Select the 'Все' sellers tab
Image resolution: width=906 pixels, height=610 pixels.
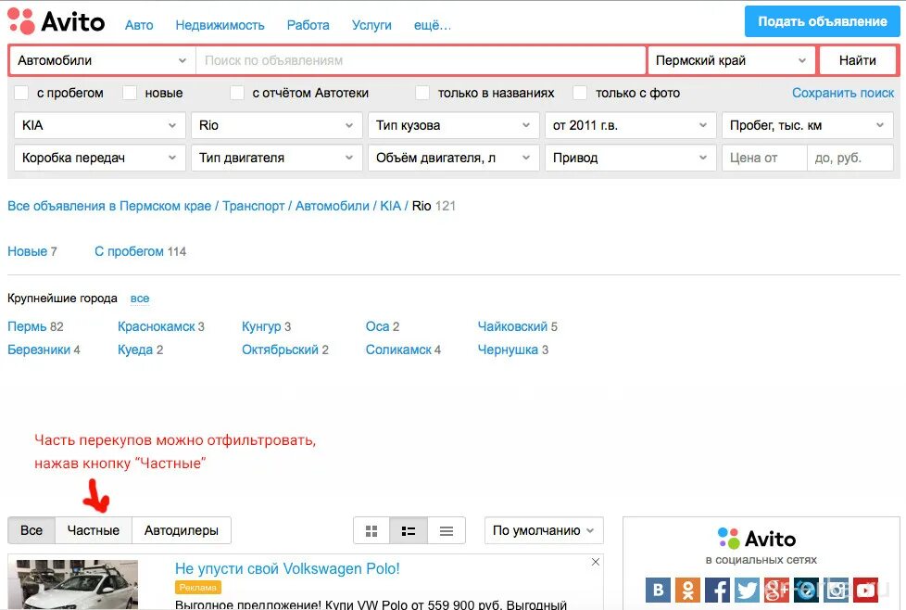click(31, 531)
